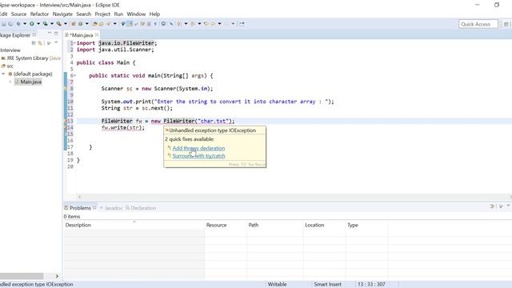Collapse all in Package Explorer toolbar
Image resolution: width=512 pixels, height=288 pixels.
(x=34, y=42)
